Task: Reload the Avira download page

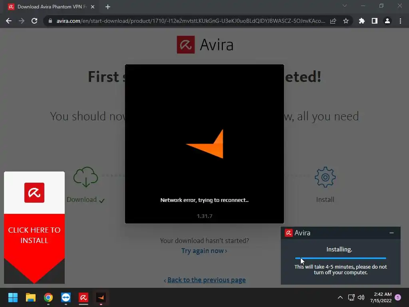Action: click(x=34, y=21)
